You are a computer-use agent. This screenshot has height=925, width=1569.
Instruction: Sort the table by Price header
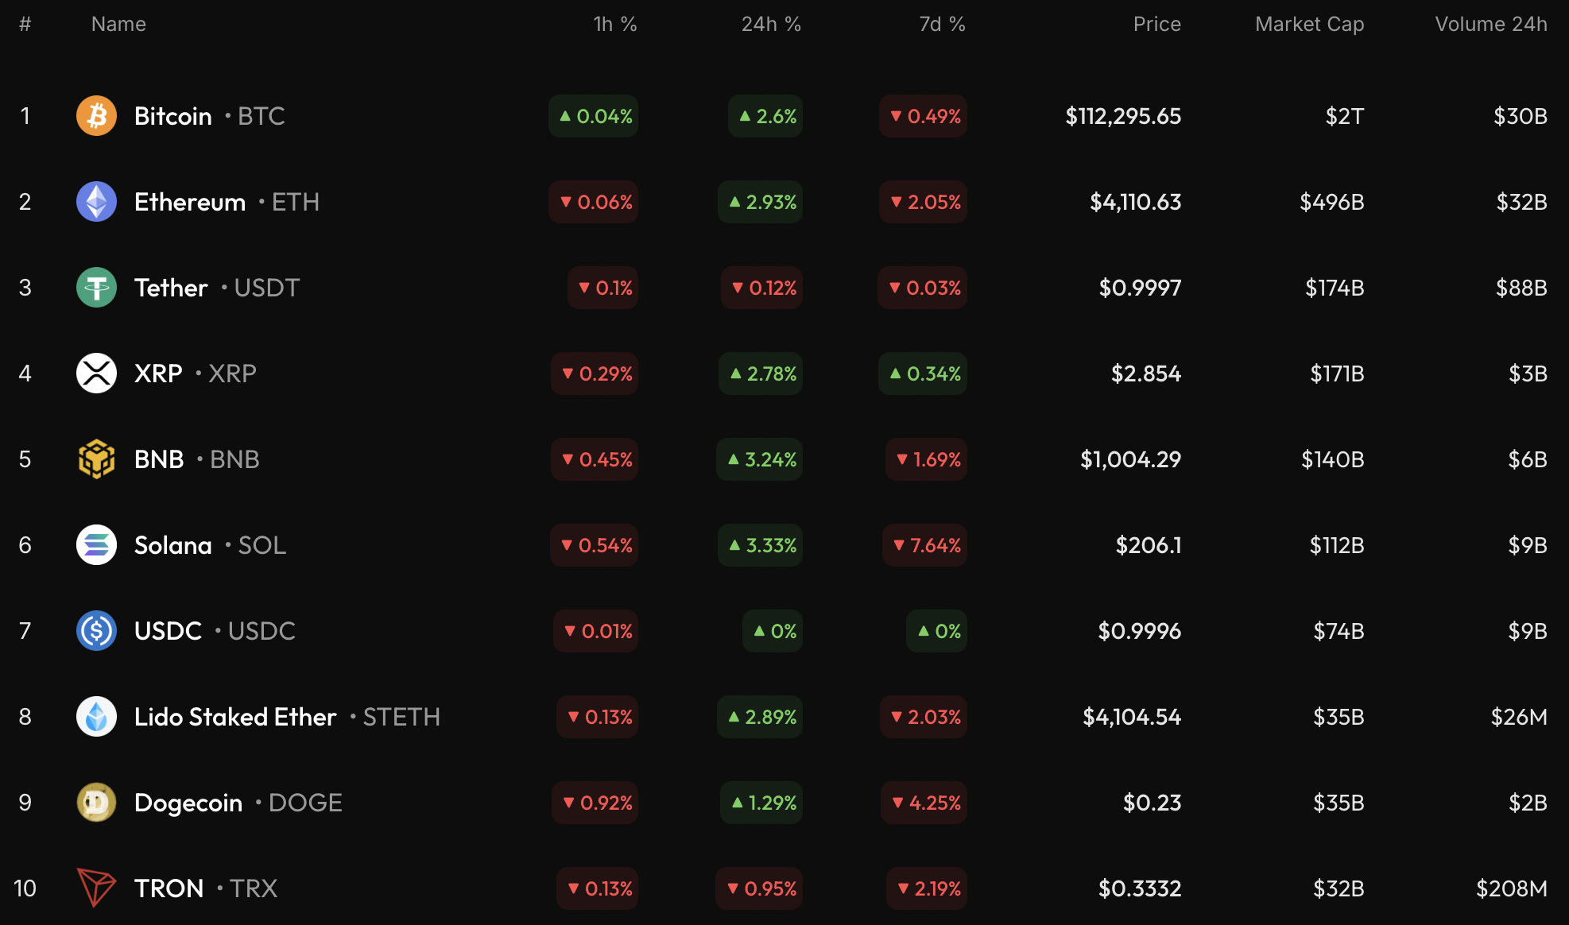pos(1156,25)
